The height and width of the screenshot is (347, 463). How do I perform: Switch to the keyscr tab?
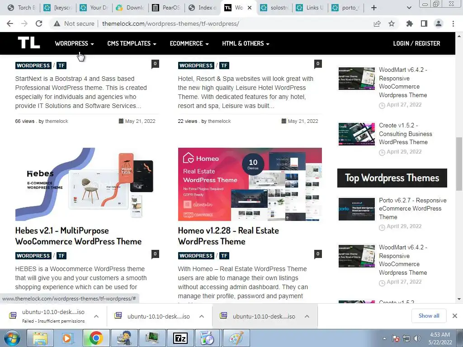point(58,8)
